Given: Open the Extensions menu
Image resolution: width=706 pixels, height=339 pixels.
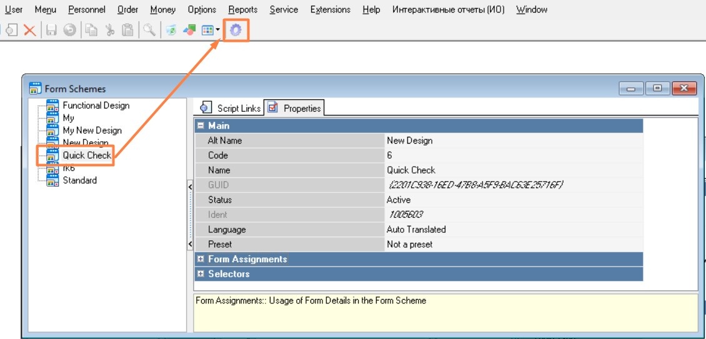Looking at the screenshot, I should coord(330,9).
